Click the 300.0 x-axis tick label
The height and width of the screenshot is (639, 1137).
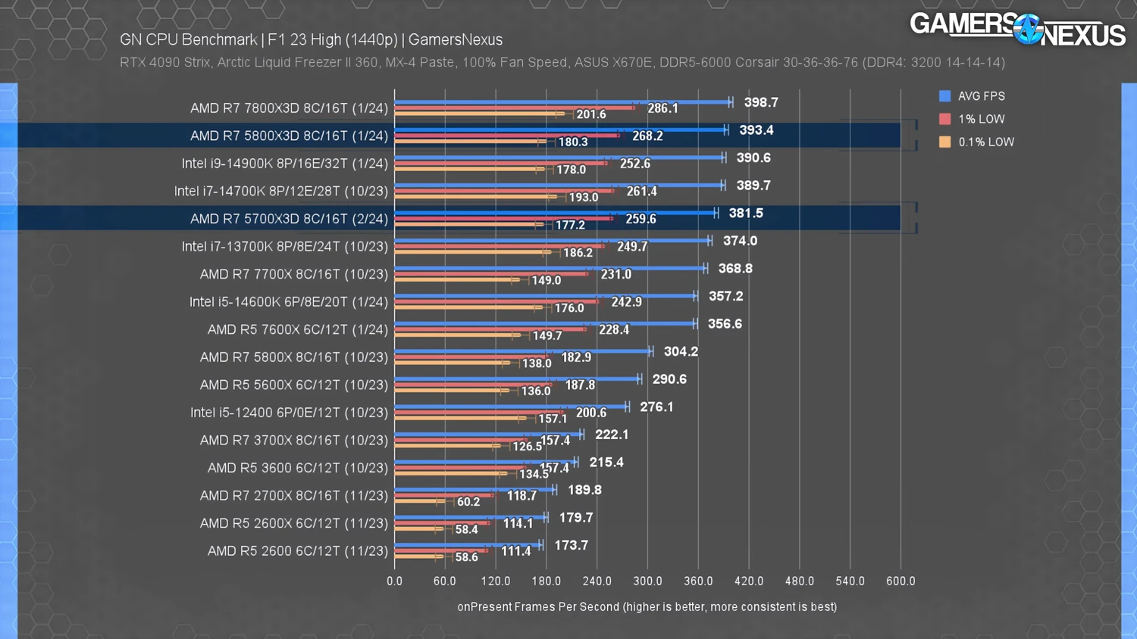647,581
